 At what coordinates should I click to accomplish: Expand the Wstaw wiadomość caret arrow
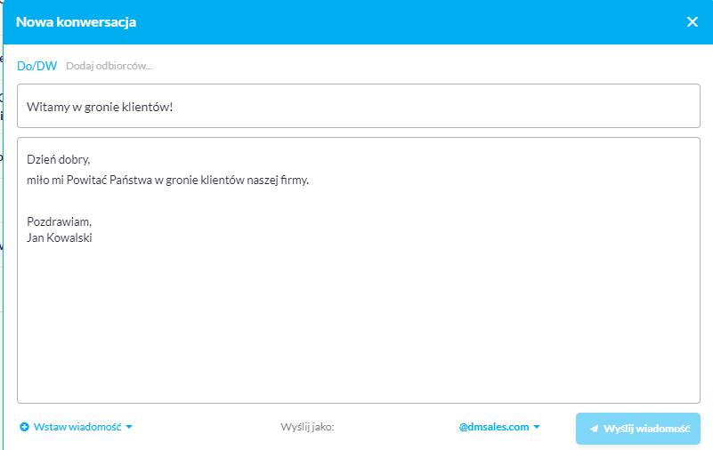click(x=129, y=427)
